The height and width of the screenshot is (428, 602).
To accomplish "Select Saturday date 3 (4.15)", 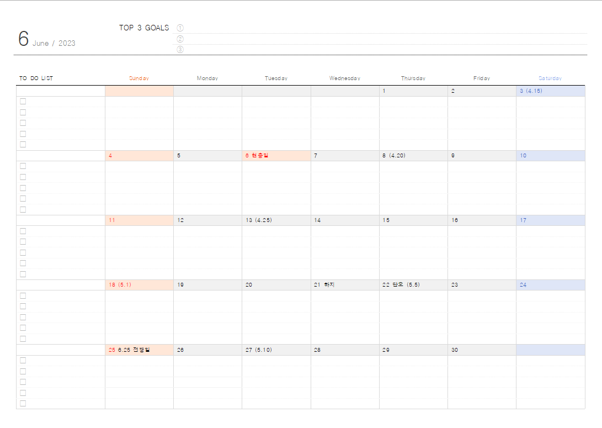I will point(551,91).
